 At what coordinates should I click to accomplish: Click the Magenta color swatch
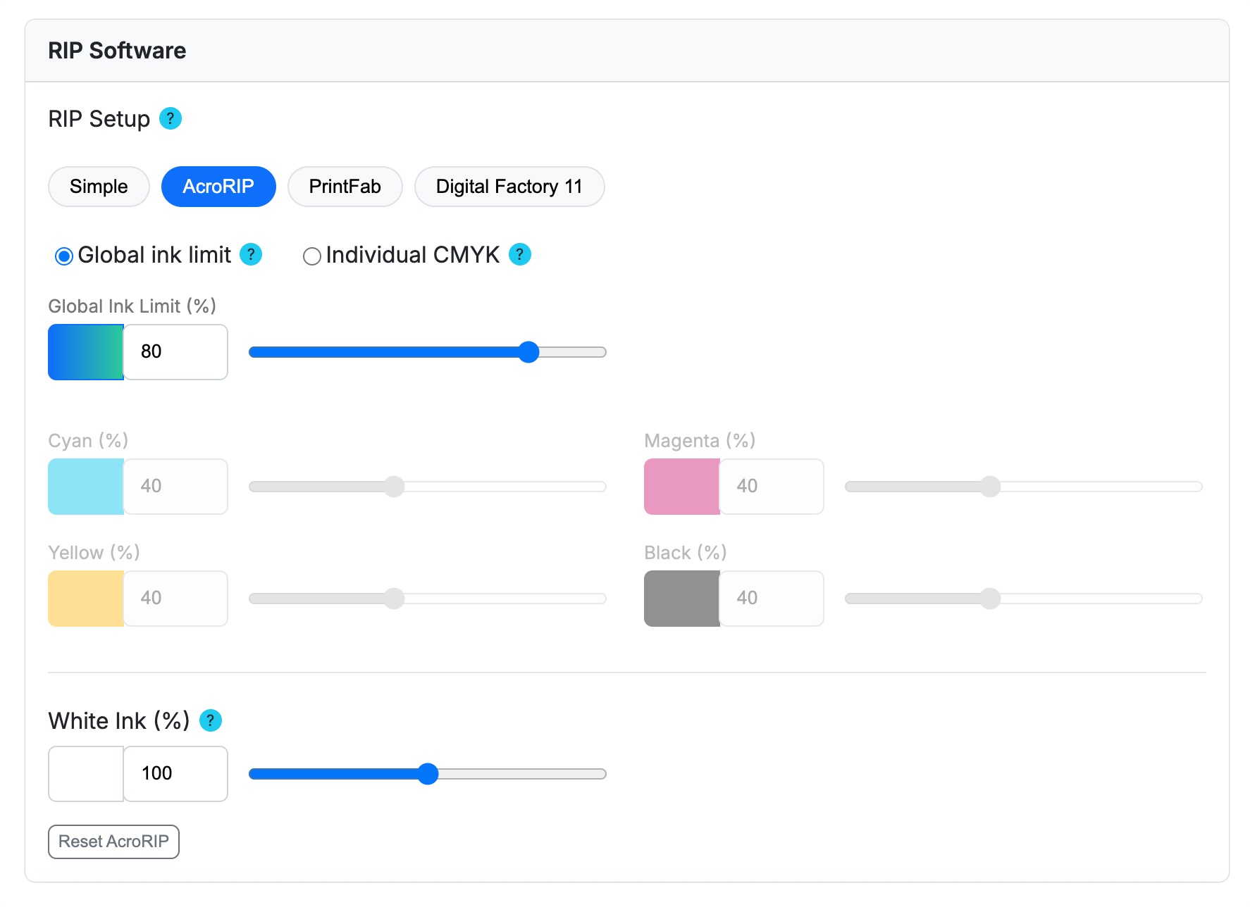click(x=681, y=486)
